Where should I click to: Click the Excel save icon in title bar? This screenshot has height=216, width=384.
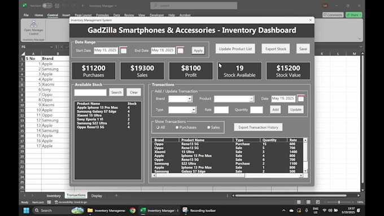pyautogui.click(x=57, y=6)
